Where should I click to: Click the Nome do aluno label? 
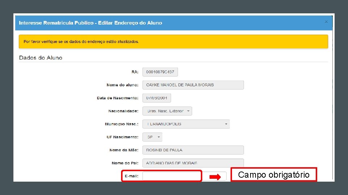(122, 85)
